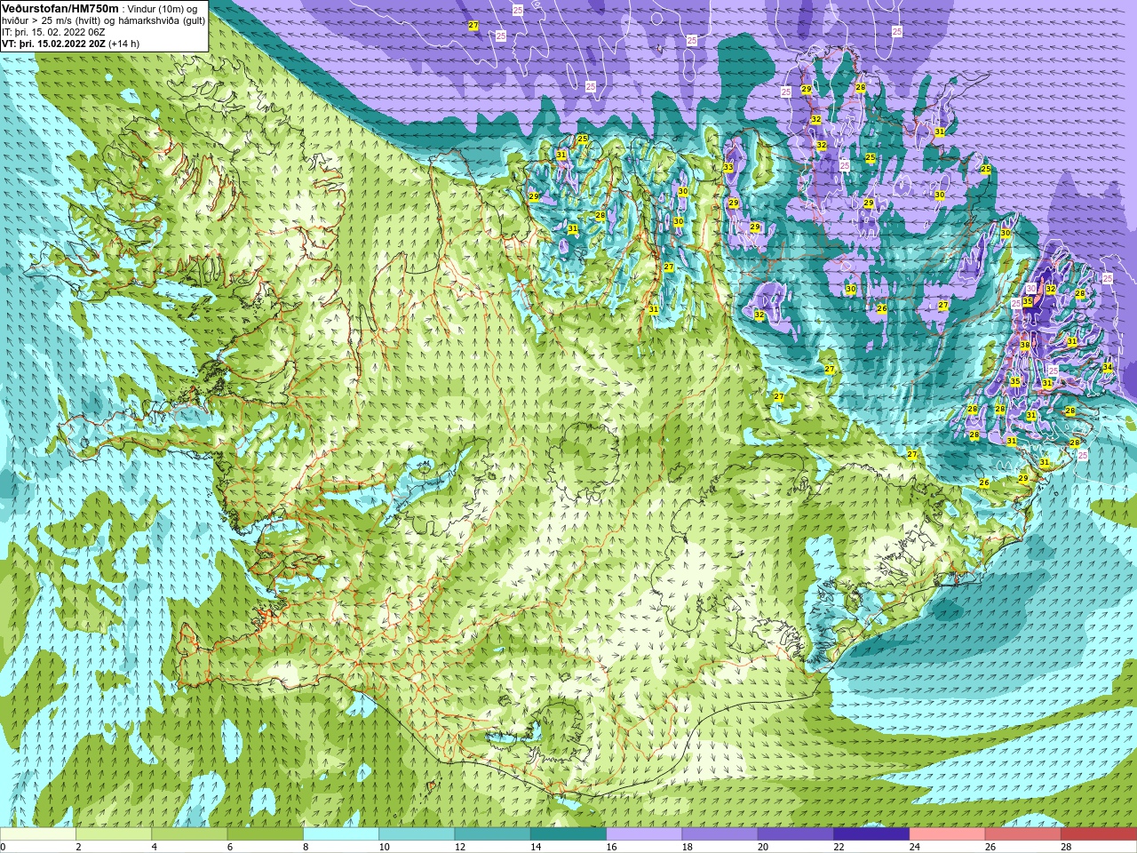Click the 6–8 m/s dark green legend swatch
This screenshot has height=853, width=1137.
[266, 834]
